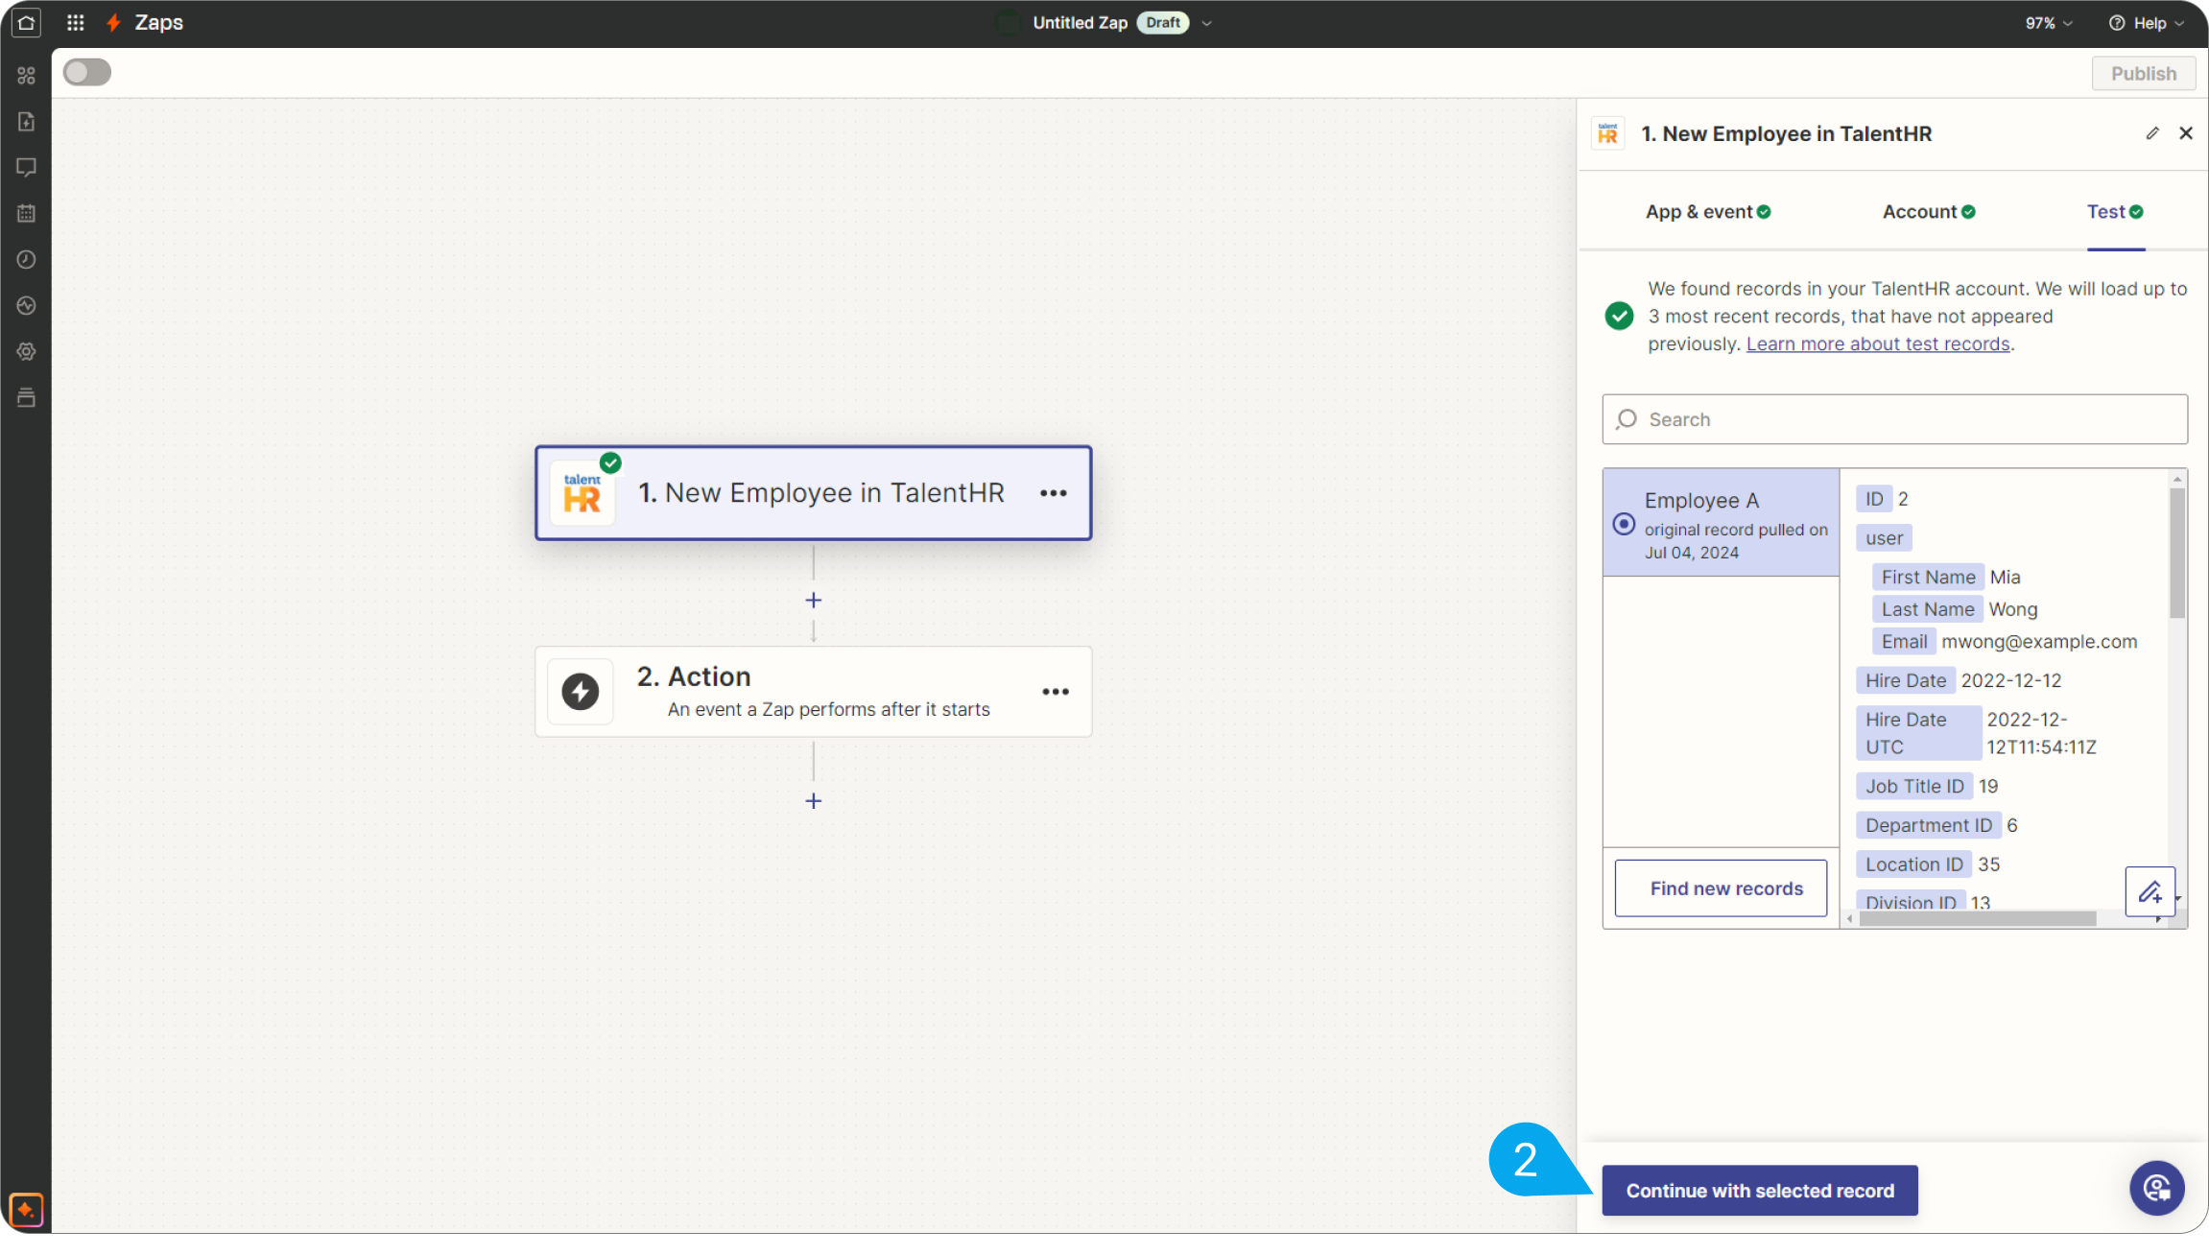Screen dimensions: 2209x1255
Task: Open the calendar icon in left sidebar
Action: pyautogui.click(x=26, y=213)
